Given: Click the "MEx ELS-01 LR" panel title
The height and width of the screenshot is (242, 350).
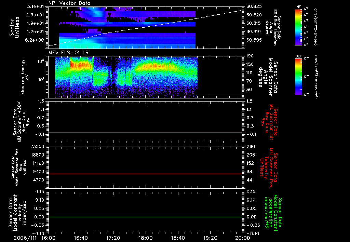Looking at the screenshot, I should 68,53.
